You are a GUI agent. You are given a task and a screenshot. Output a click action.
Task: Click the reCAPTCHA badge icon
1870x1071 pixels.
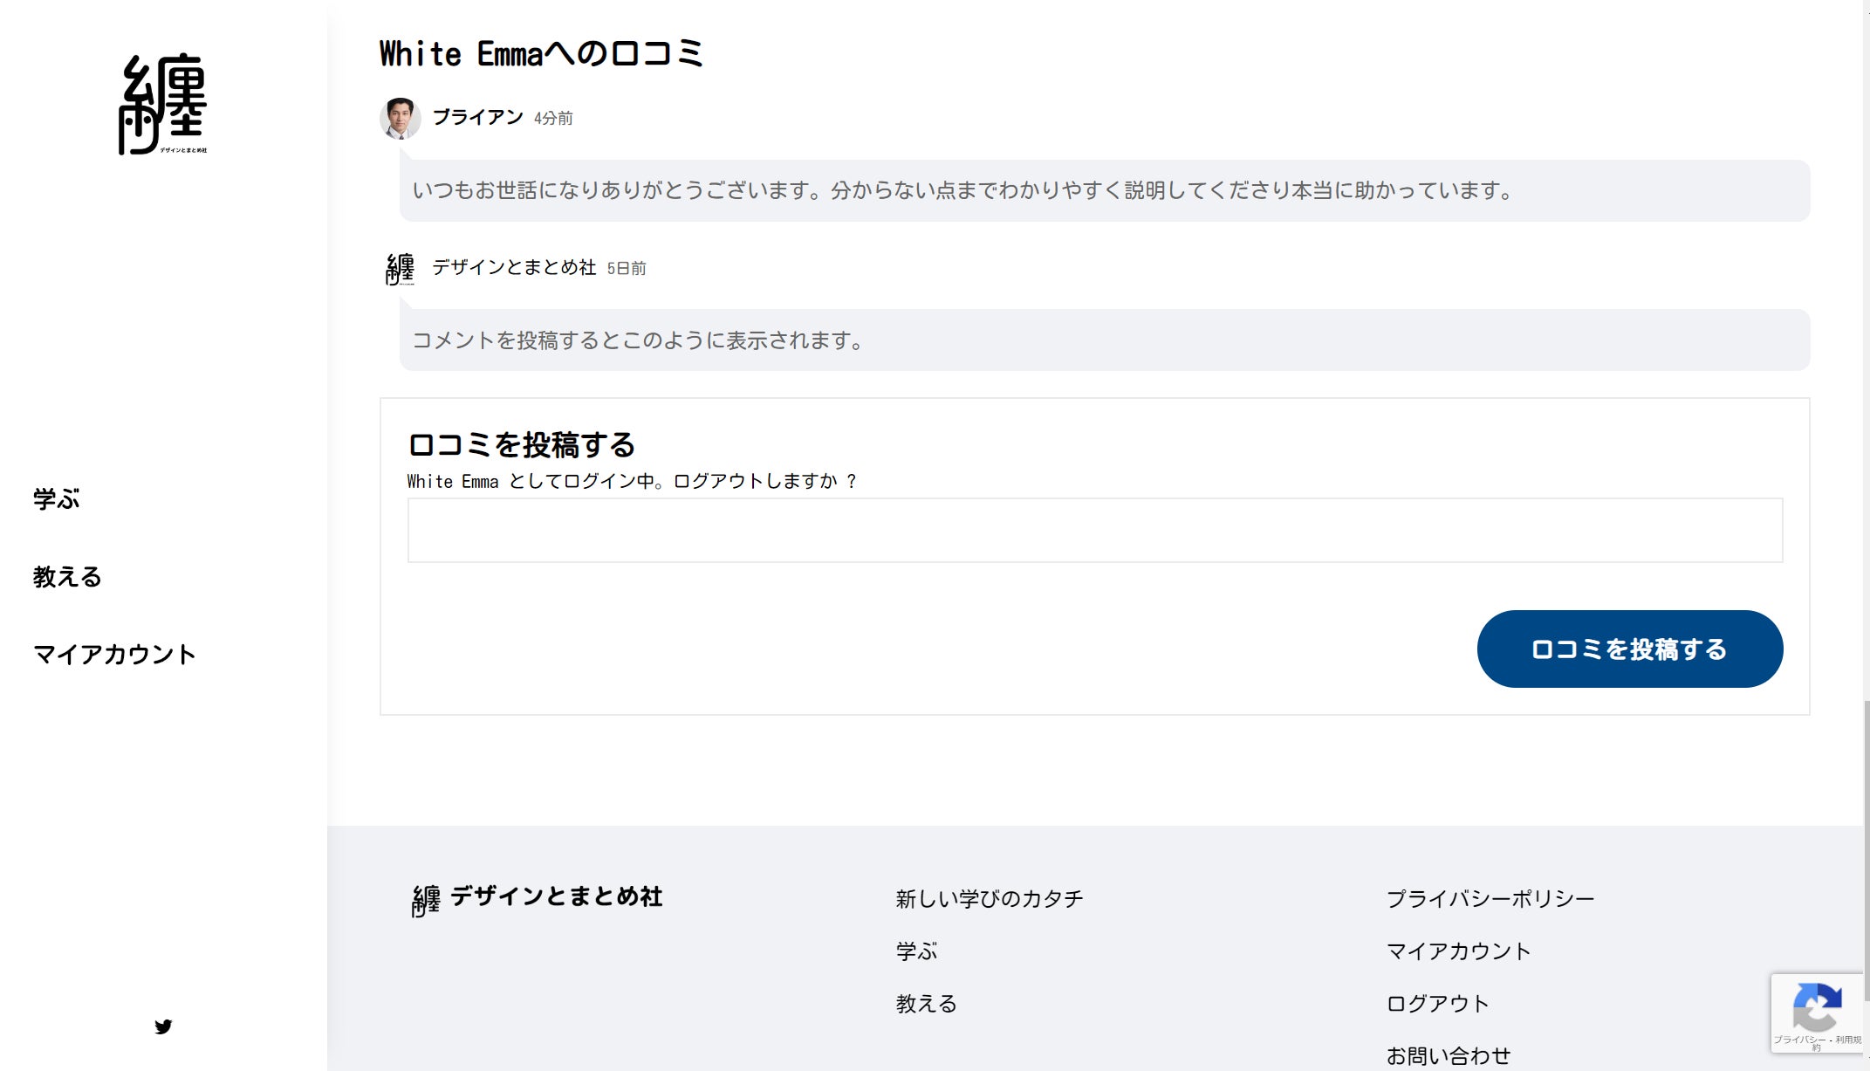pyautogui.click(x=1817, y=1007)
